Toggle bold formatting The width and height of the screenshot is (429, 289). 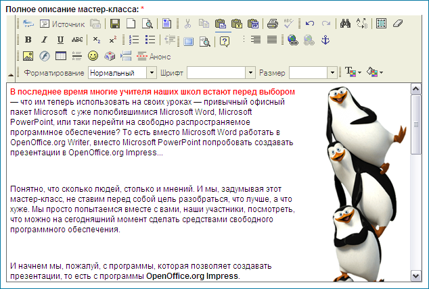(x=28, y=40)
